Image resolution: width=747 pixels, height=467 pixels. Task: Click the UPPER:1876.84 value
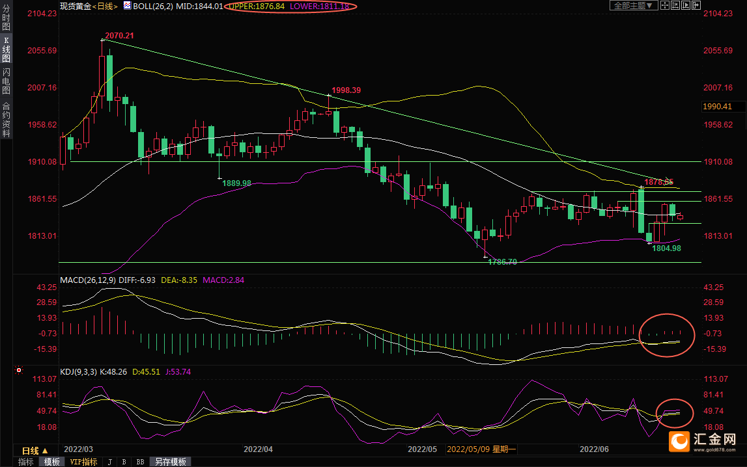click(x=257, y=7)
